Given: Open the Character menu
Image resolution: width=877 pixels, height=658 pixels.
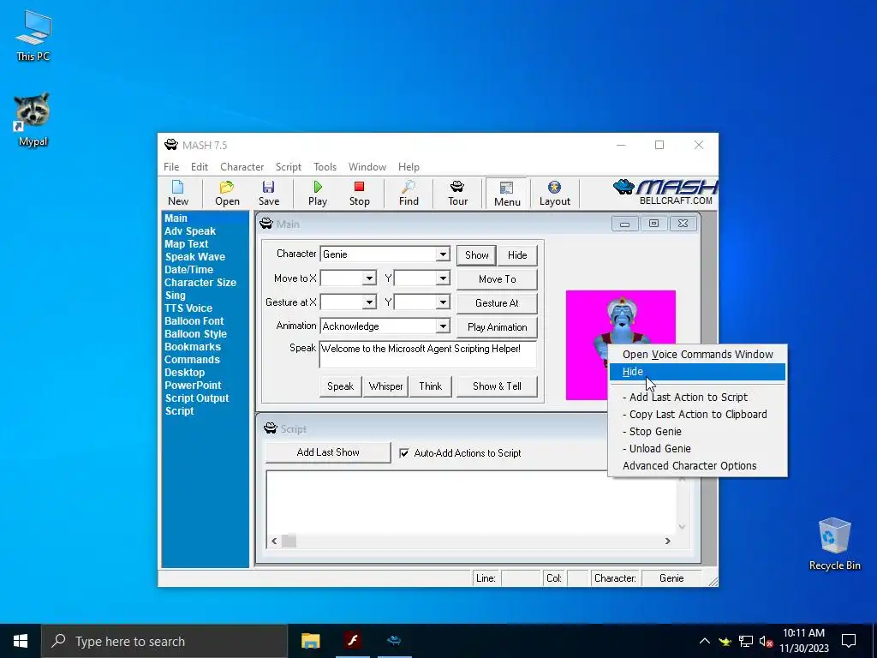Looking at the screenshot, I should [x=242, y=167].
